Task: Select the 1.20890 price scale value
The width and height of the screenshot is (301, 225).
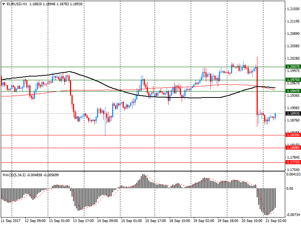Action: 293,34
